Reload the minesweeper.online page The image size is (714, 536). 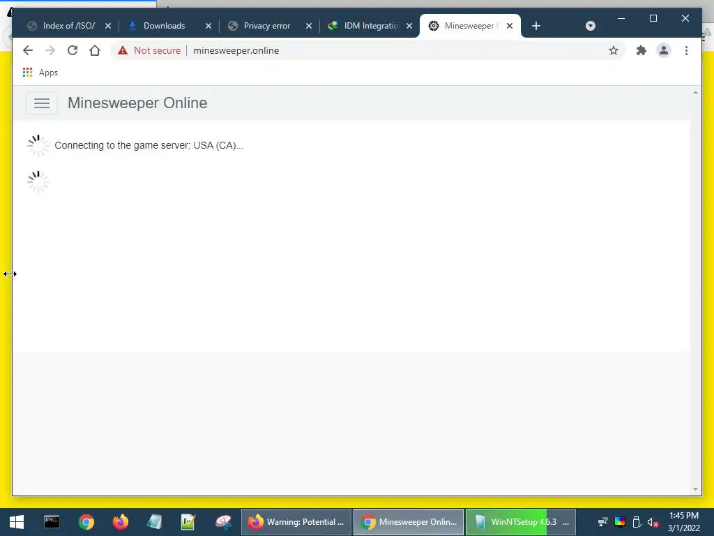[x=73, y=50]
